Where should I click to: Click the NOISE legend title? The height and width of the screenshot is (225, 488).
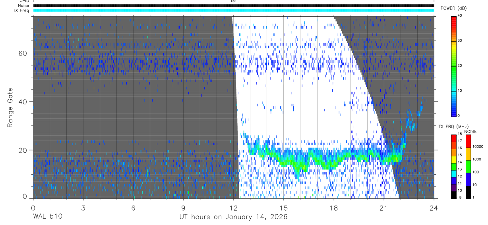pos(471,131)
